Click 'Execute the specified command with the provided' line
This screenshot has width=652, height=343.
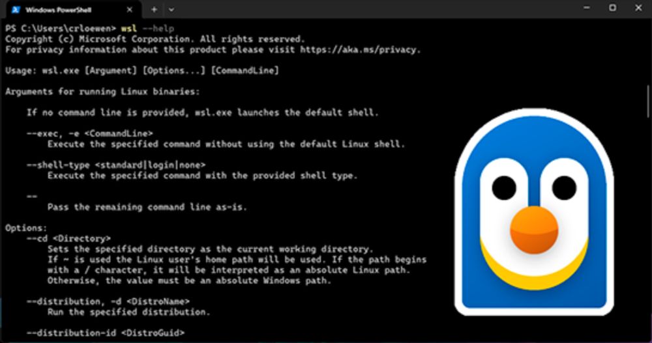[x=203, y=175]
